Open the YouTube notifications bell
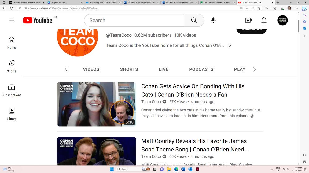 (264, 20)
